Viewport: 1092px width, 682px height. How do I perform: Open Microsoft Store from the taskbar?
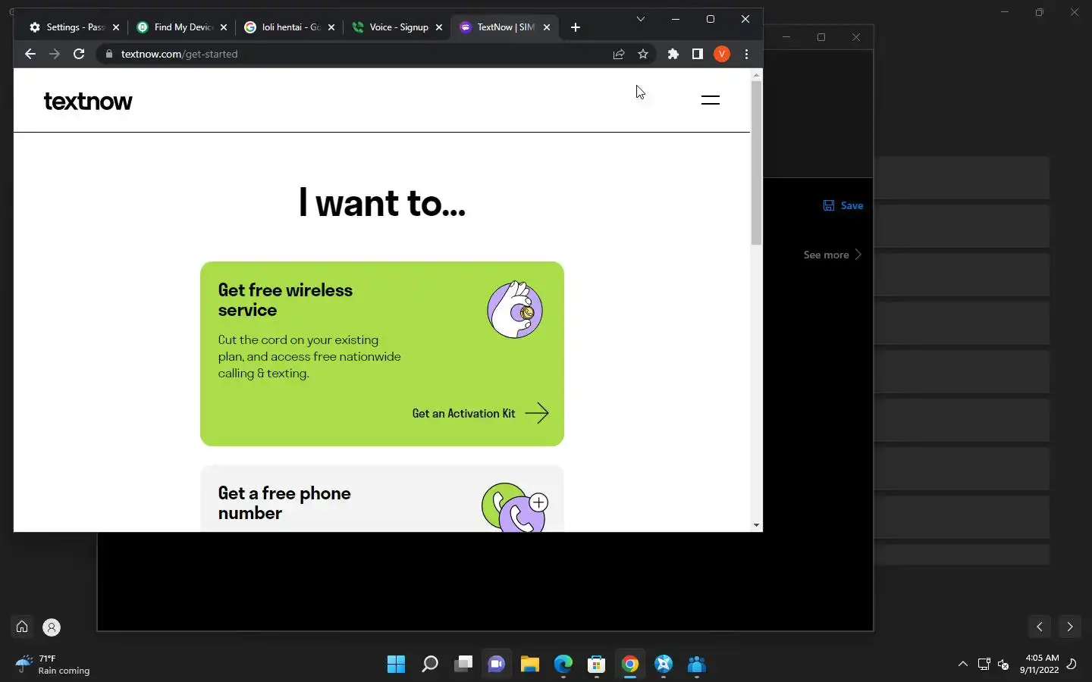596,665
